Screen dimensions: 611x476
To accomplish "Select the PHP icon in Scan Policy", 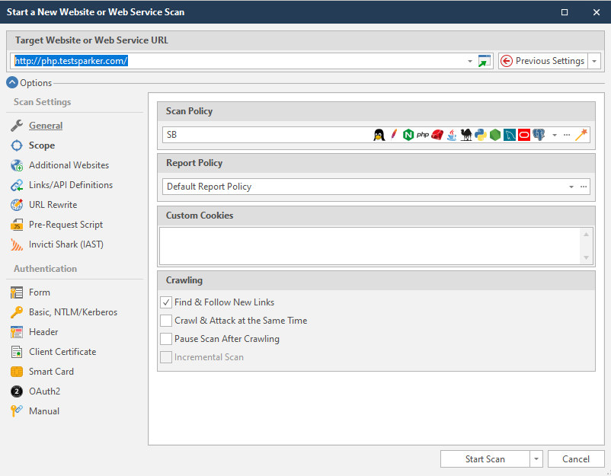I will pyautogui.click(x=422, y=135).
